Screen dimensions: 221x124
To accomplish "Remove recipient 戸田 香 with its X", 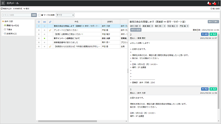I will [x=188, y=26].
